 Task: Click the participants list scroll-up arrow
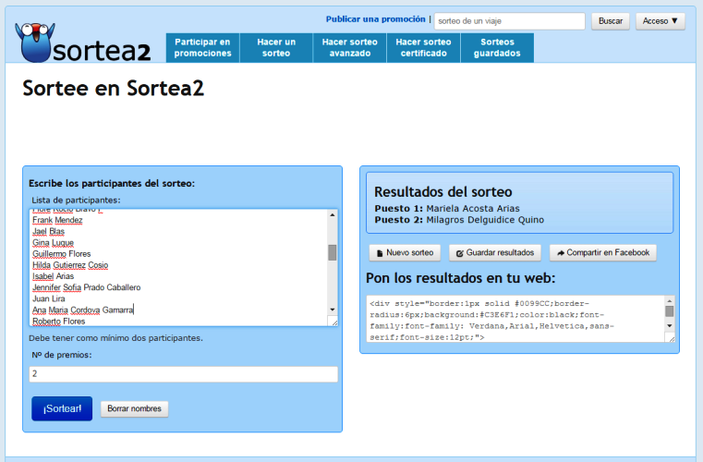coord(333,215)
